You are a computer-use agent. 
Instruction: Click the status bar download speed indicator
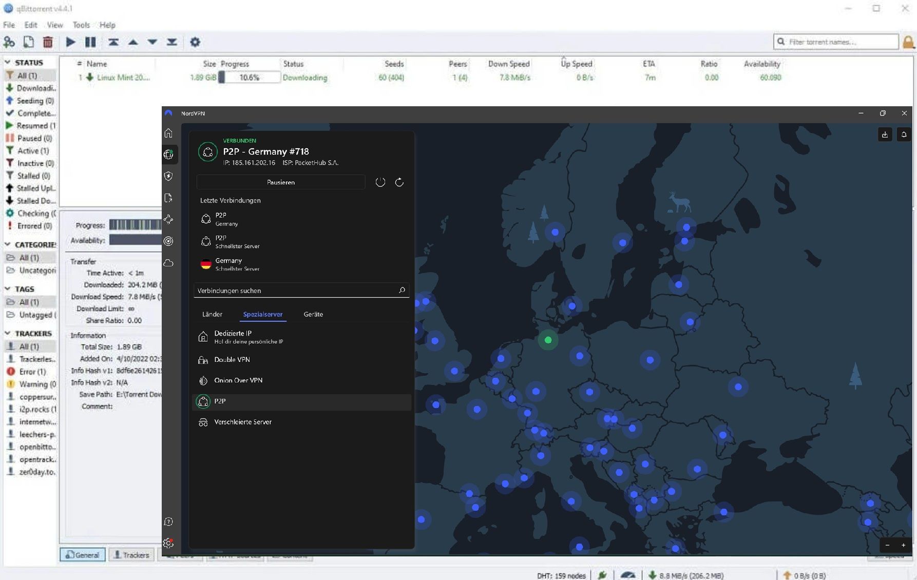(685, 575)
